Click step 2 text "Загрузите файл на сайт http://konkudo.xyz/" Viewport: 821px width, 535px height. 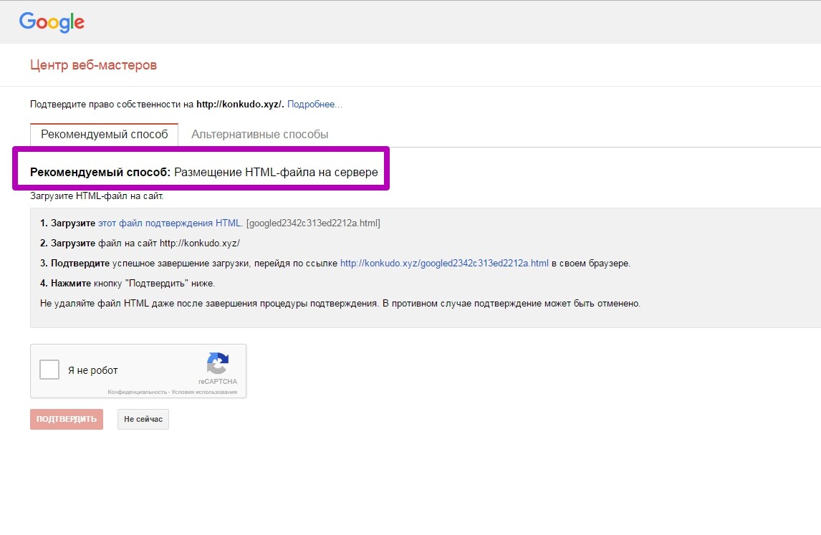tap(140, 244)
